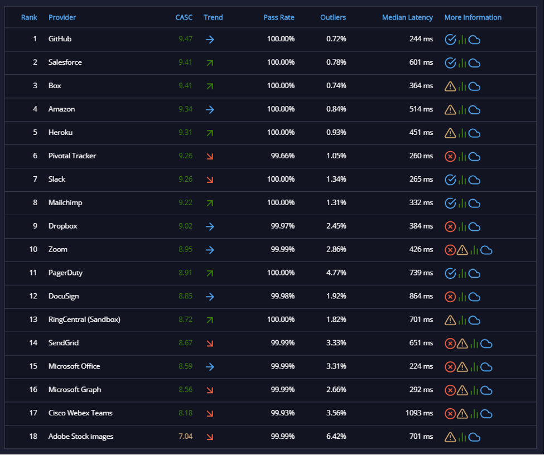Open the cloud icon in Salesforce row
This screenshot has height=455, width=545.
pyautogui.click(x=475, y=63)
